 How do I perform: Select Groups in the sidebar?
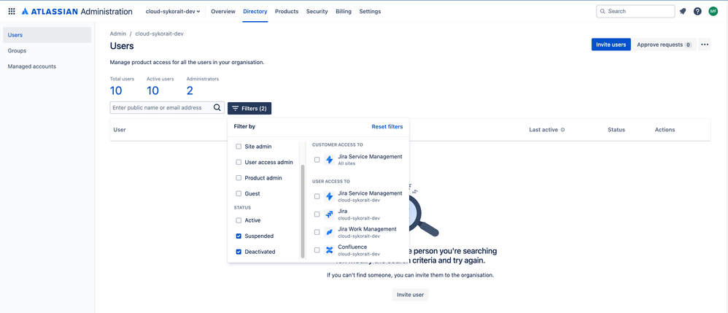pyautogui.click(x=47, y=50)
